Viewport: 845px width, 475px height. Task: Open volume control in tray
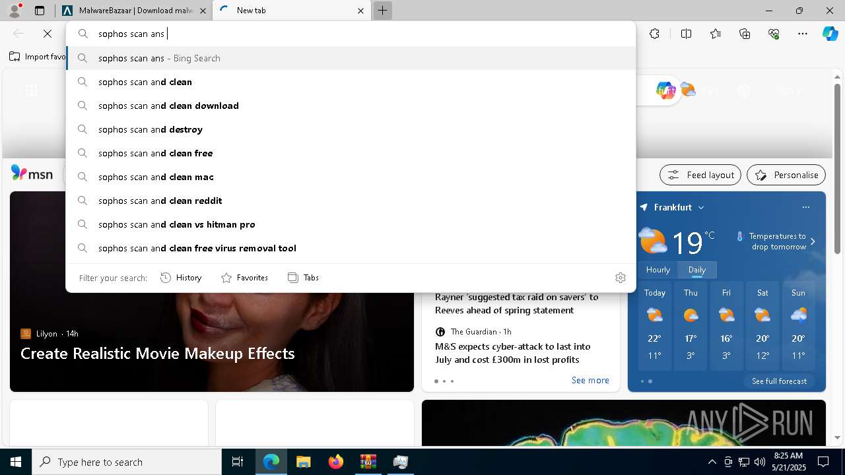pos(759,462)
